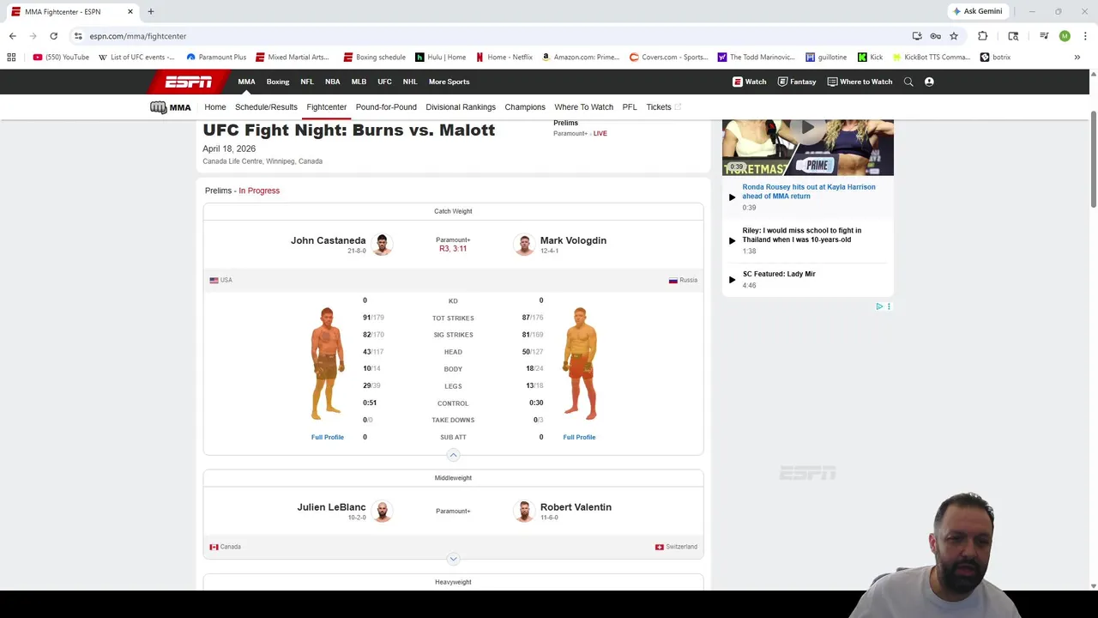Click the address bar URL
This screenshot has height=618, width=1098.
[x=138, y=36]
